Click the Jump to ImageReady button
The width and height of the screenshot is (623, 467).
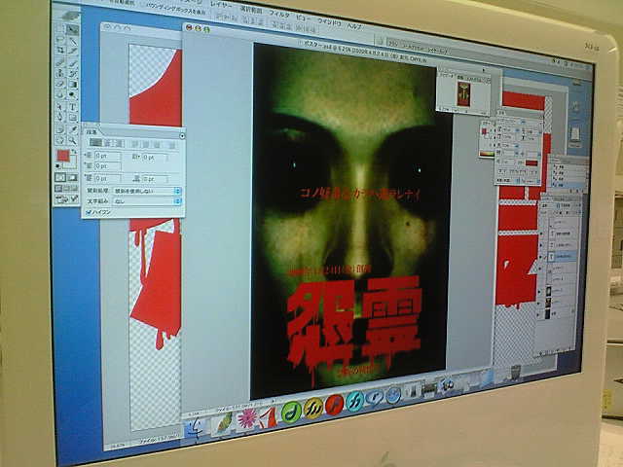[x=66, y=199]
